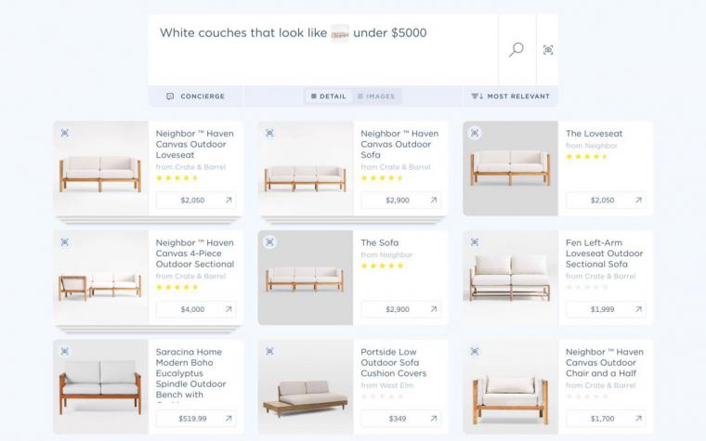The image size is (706, 441).
Task: Select the Portside Low Outdoor Sofa thumbnail
Action: [x=306, y=387]
